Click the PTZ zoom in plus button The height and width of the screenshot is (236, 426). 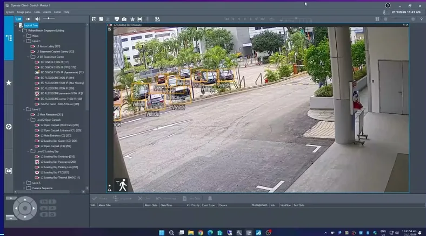(11, 198)
